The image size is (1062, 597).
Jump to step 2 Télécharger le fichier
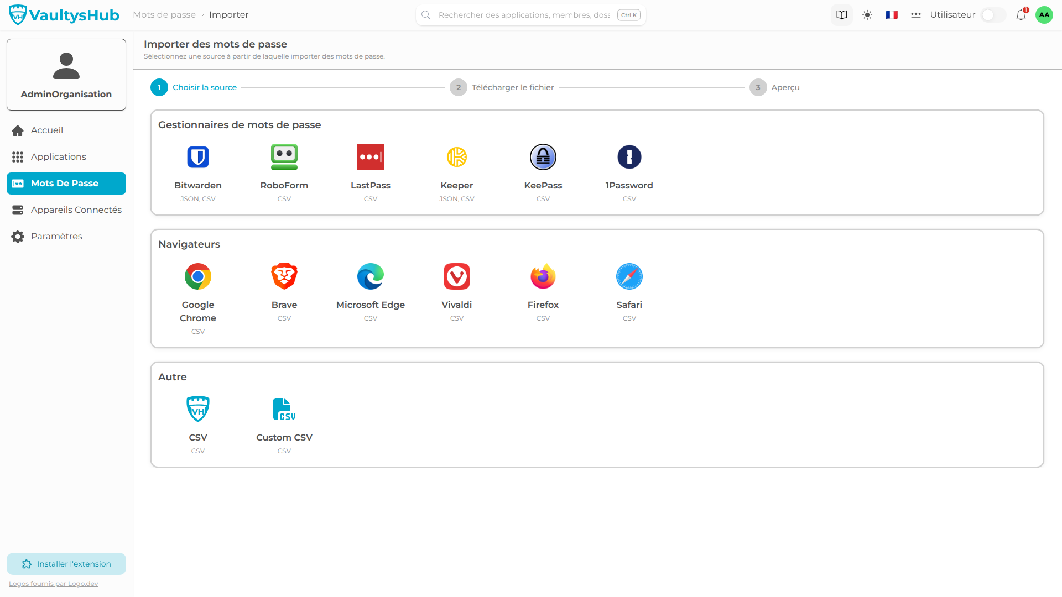pos(502,87)
